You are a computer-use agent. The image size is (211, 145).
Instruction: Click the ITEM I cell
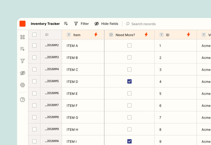point(83,140)
